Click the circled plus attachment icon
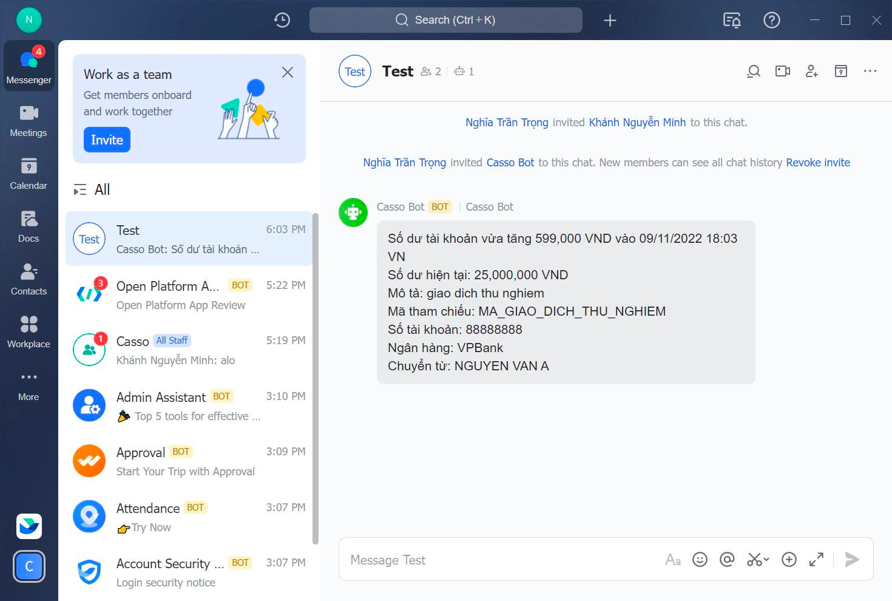 [789, 560]
